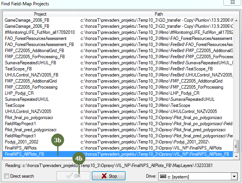Enable the Direct search checkbox
Screen dimensions: 242x183
pos(6,177)
